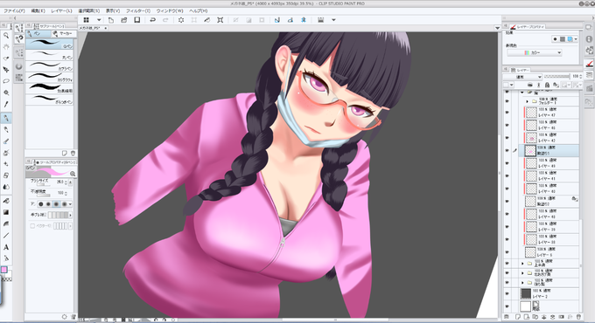The height and width of the screenshot is (323, 595).
Task: Switch to the マーカー sub tool tab
Action: pos(63,34)
